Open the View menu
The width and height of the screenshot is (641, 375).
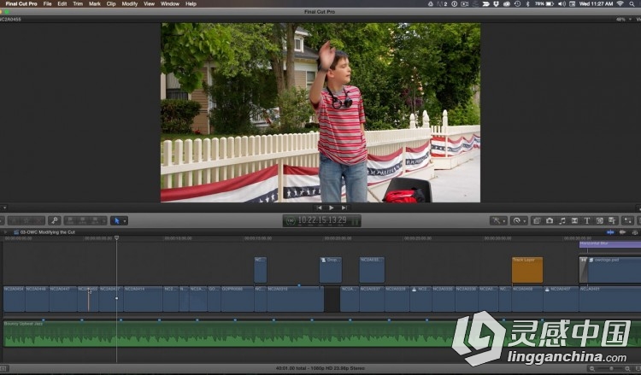click(x=149, y=3)
